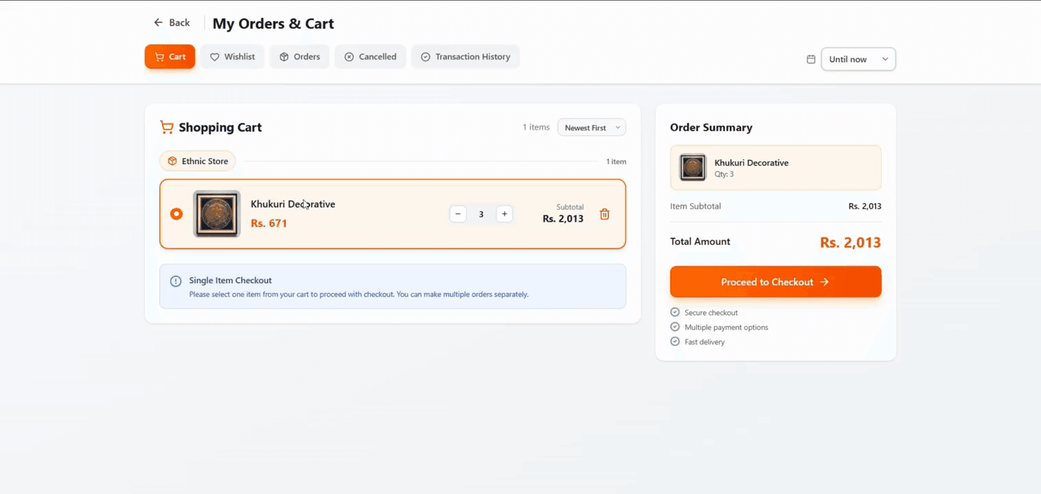Click the Secure checkout checkmark icon
Viewport: 1041px width, 494px height.
click(x=675, y=312)
